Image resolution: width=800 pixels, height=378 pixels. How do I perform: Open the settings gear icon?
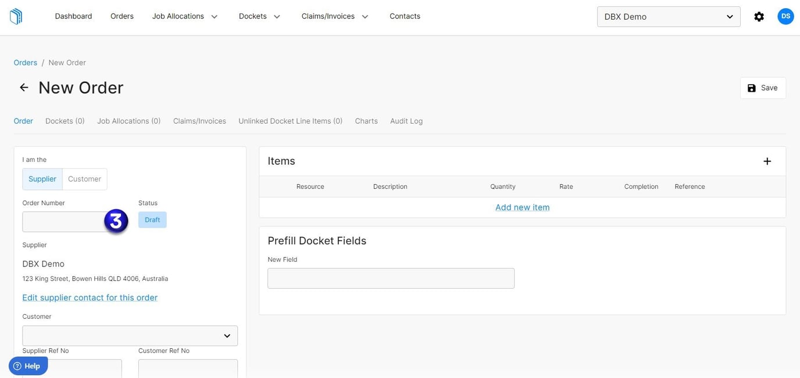759,16
